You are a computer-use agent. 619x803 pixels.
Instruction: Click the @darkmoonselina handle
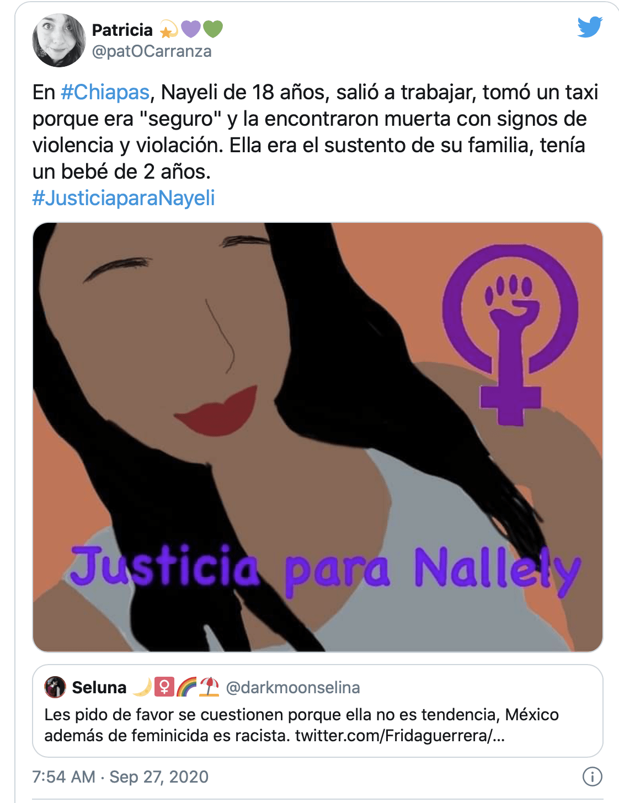(x=293, y=687)
